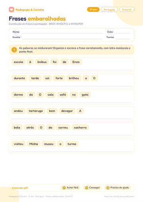Click the capital 'A' chip after 'devagar'
Screen dimensions: 143x202
pyautogui.click(x=80, y=111)
